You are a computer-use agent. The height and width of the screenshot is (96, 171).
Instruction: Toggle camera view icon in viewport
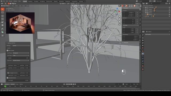pos(120,22)
